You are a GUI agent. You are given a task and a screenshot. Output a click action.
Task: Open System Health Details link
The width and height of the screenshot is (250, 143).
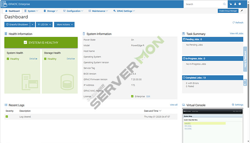[x=33, y=59]
